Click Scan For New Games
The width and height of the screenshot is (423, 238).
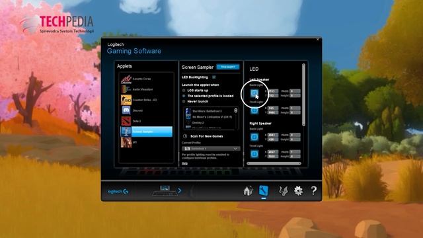point(207,136)
